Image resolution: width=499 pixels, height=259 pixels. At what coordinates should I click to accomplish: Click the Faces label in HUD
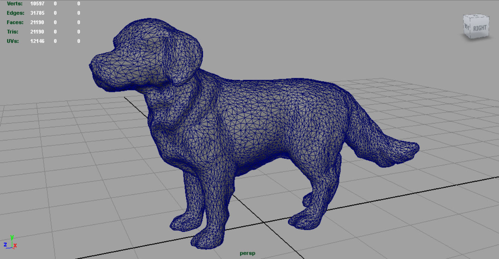(x=15, y=22)
